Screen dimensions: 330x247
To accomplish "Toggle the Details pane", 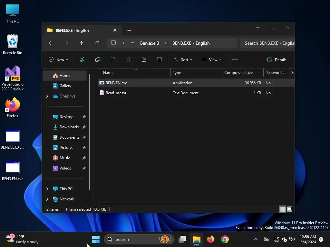I will click(x=277, y=59).
